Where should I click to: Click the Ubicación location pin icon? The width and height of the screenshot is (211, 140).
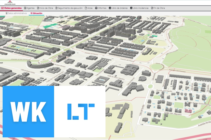31,13
